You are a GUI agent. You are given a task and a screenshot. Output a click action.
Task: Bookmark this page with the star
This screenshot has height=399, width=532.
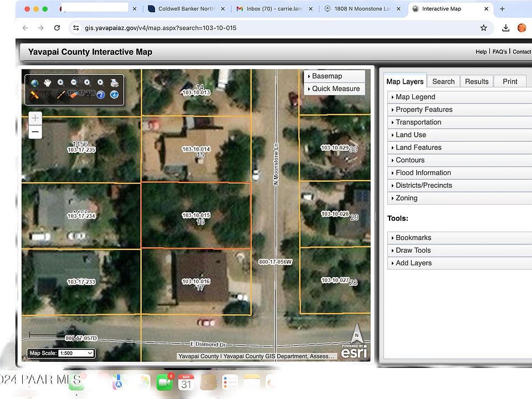(x=483, y=28)
